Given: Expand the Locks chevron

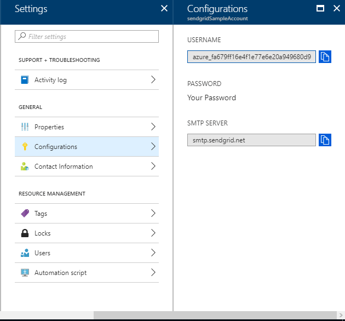Looking at the screenshot, I should [x=153, y=233].
